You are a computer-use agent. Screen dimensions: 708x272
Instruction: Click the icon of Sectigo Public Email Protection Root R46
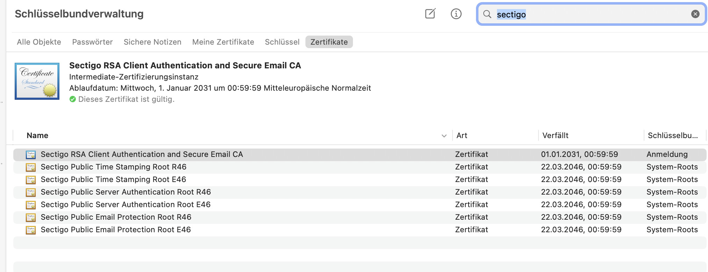tap(31, 217)
